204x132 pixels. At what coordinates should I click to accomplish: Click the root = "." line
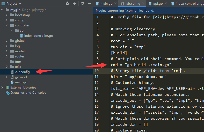pyautogui.click(x=122, y=41)
